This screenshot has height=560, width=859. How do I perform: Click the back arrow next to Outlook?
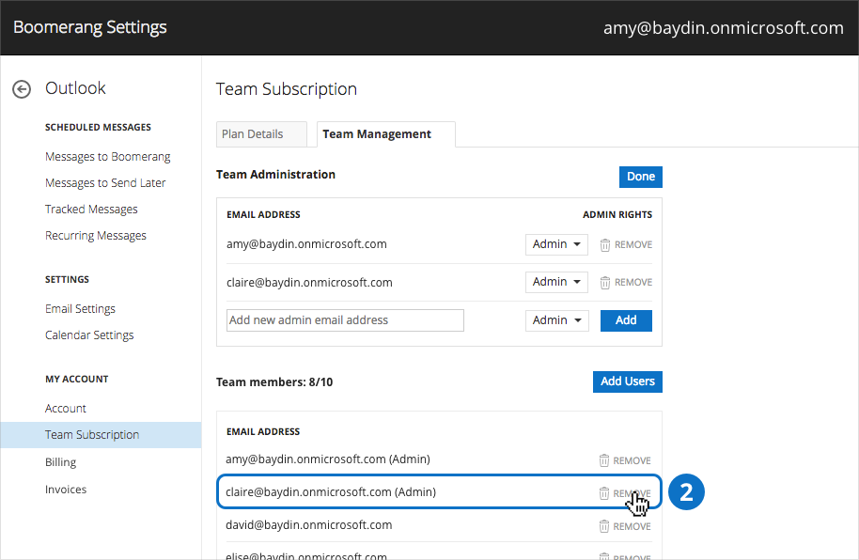click(22, 89)
